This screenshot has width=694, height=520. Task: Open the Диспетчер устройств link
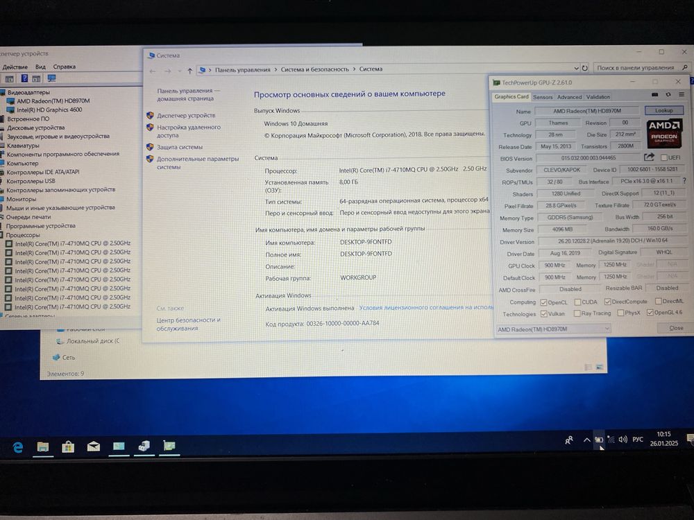point(186,115)
